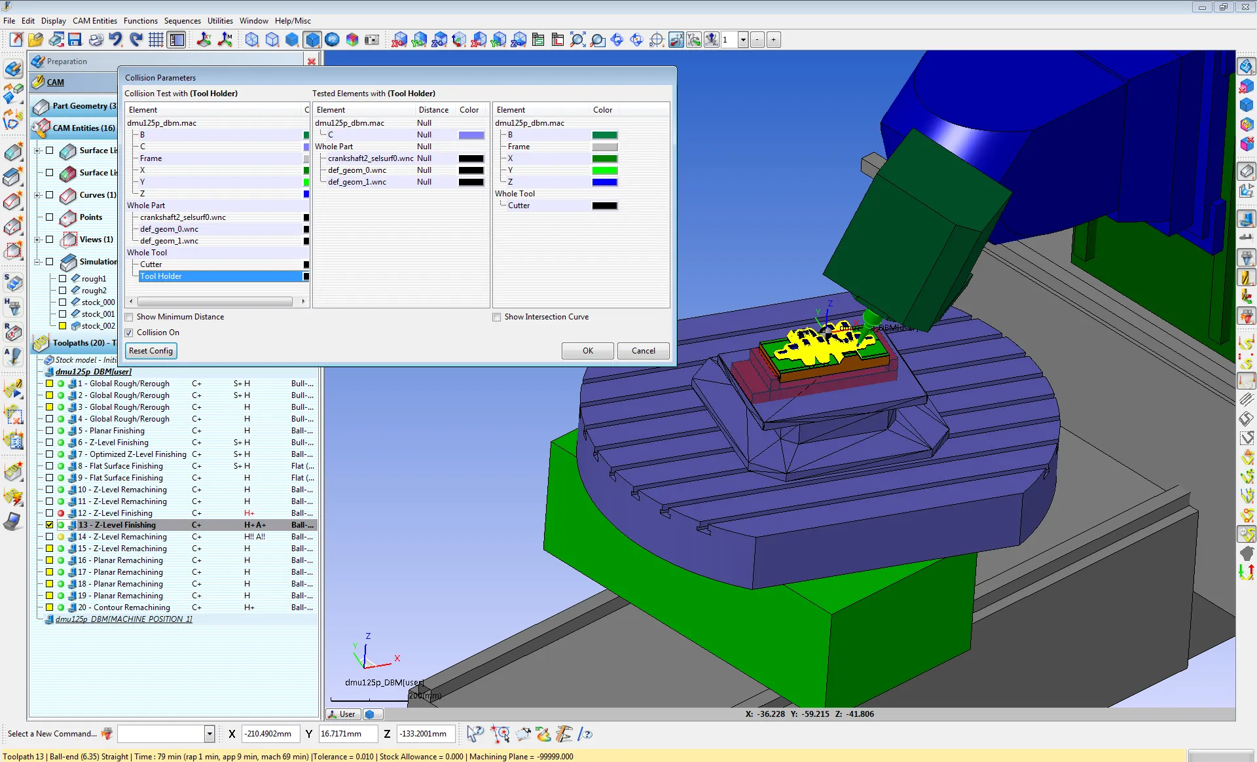1257x762 pixels.
Task: Open the color palette tool near the status bar
Action: [543, 735]
